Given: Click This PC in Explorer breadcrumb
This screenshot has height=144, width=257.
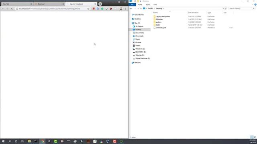Looking at the screenshot, I should coord(151,8).
